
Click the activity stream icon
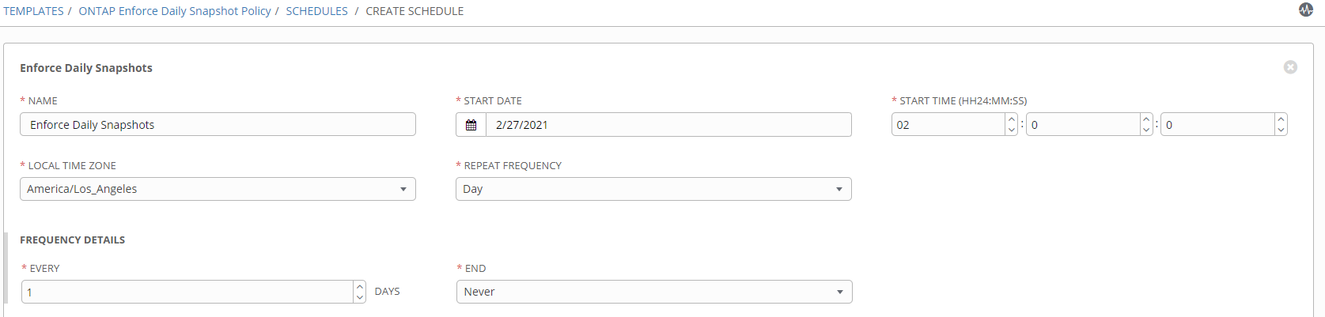point(1305,9)
